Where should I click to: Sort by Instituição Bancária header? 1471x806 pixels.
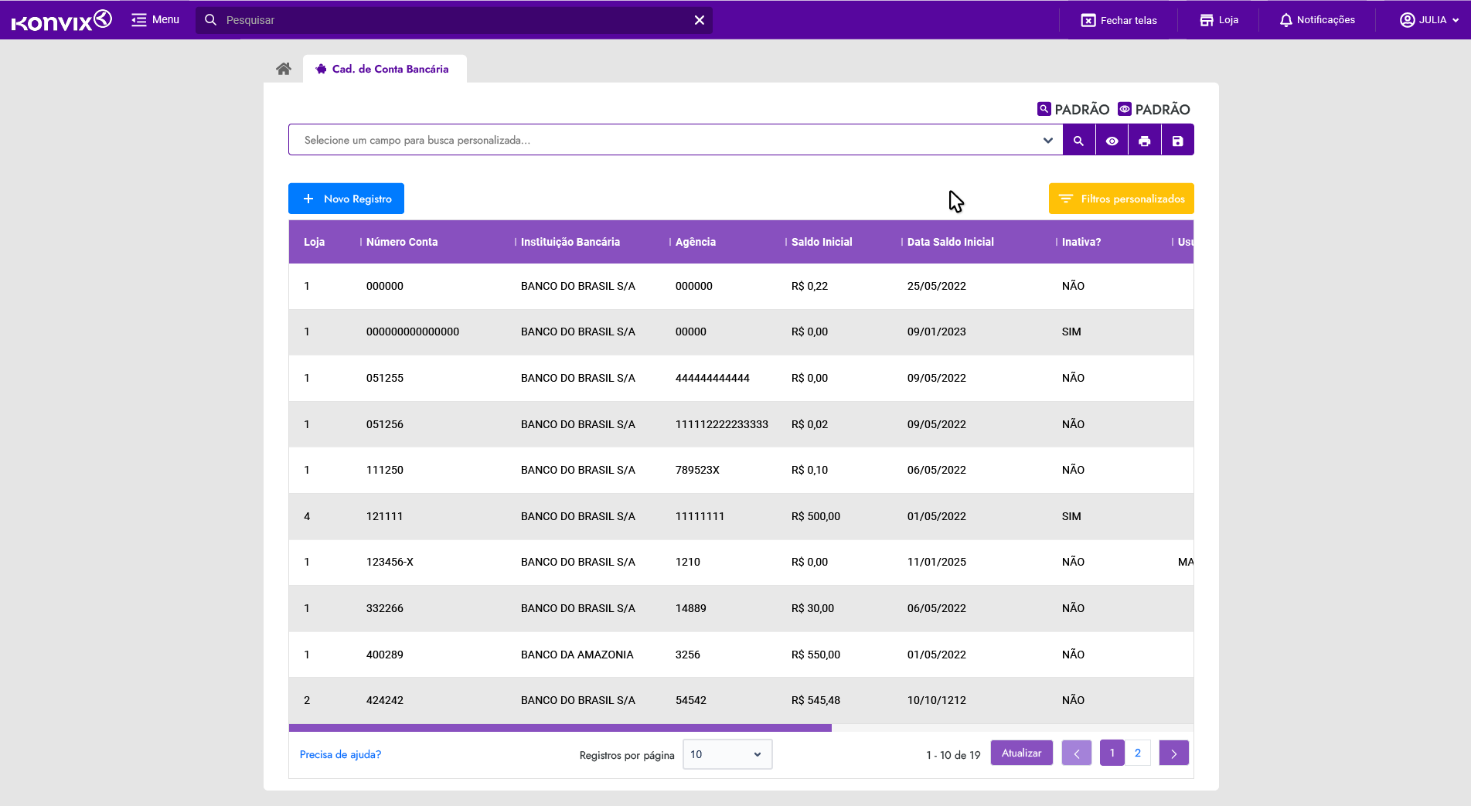click(x=570, y=242)
